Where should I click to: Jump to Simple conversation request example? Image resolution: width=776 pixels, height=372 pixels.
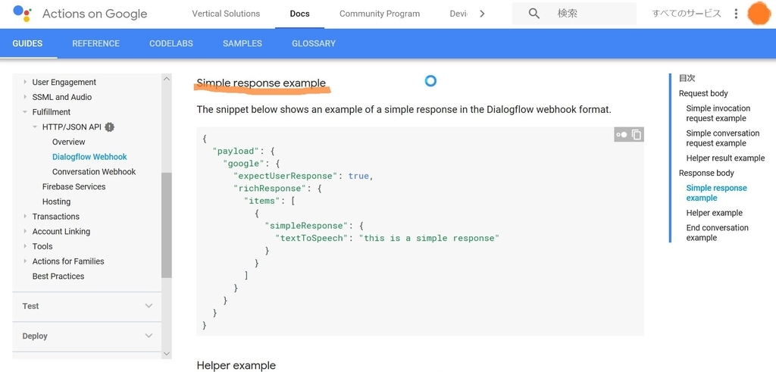point(722,138)
